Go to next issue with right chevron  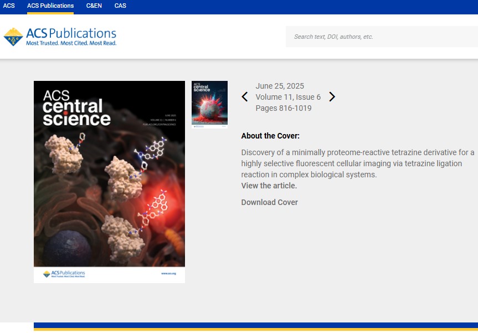coord(332,97)
